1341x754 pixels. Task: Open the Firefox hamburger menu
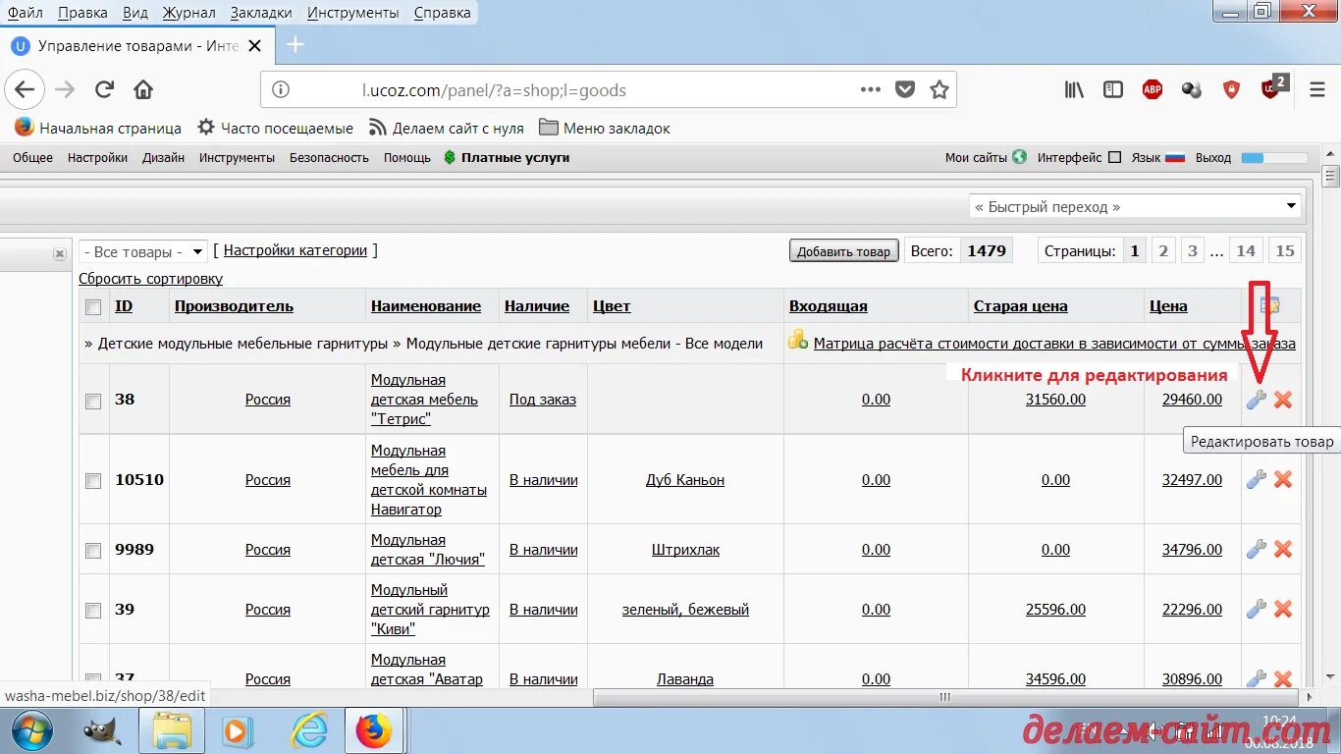pyautogui.click(x=1318, y=90)
